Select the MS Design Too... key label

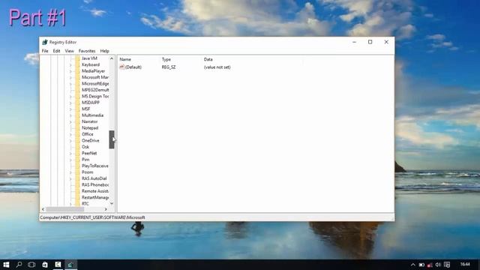click(x=95, y=96)
